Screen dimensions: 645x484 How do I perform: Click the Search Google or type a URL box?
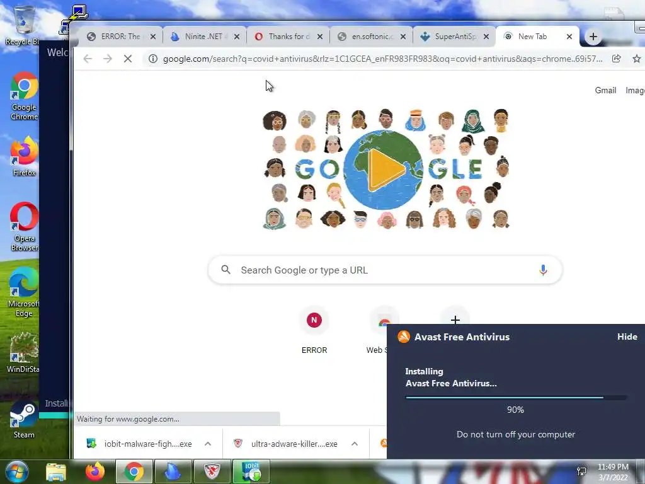tap(385, 270)
